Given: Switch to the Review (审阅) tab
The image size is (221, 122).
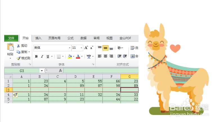Looking at the screenshot, I should pos(97,38).
